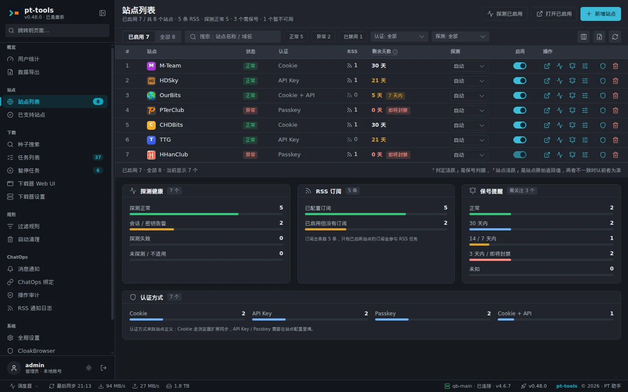Toggle the CHDBits enable switch

tap(520, 125)
